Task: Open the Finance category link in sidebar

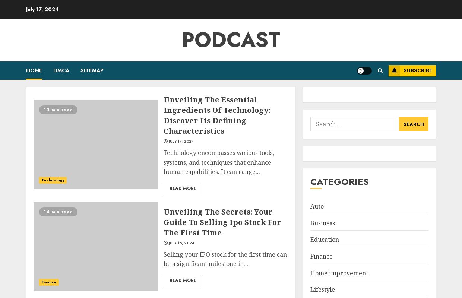Action: tap(321, 257)
